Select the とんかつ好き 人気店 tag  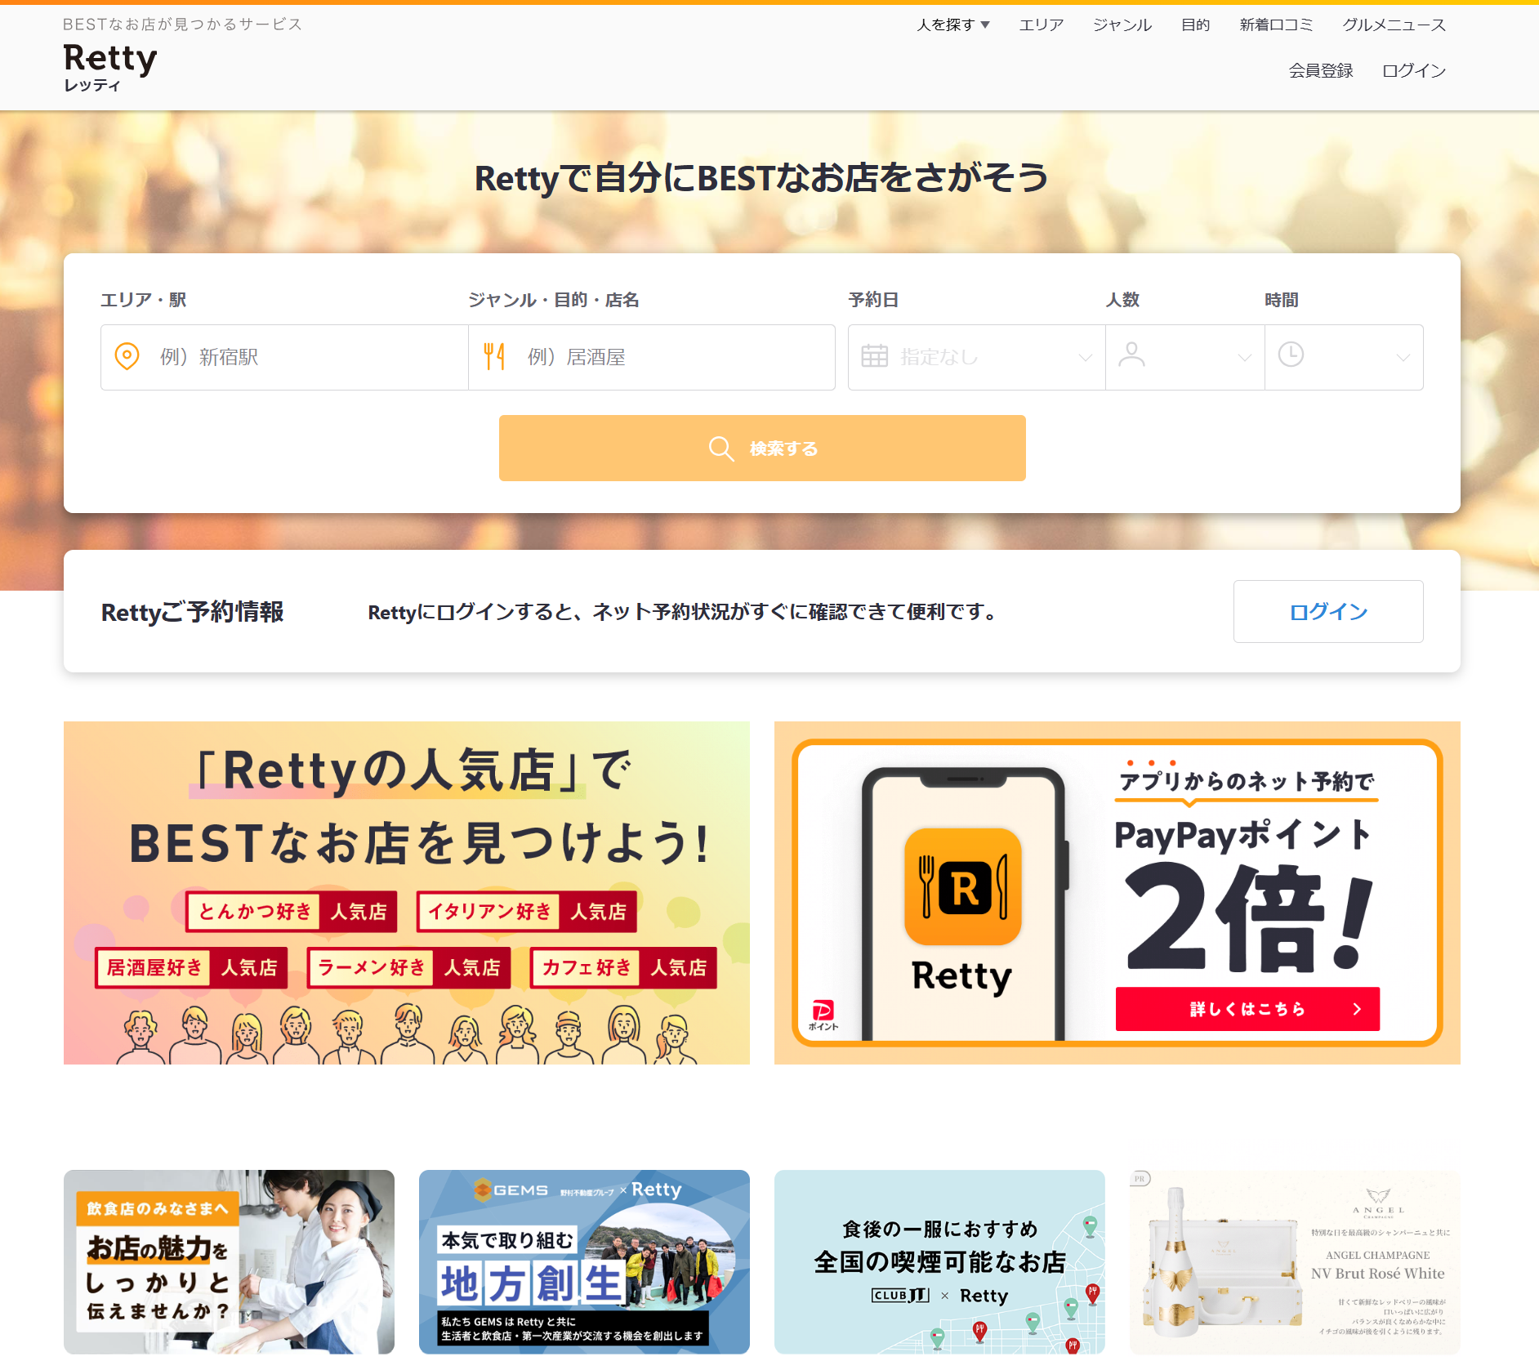292,911
